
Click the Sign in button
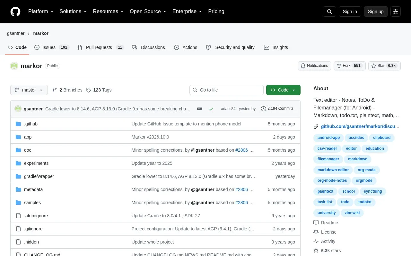[350, 12]
